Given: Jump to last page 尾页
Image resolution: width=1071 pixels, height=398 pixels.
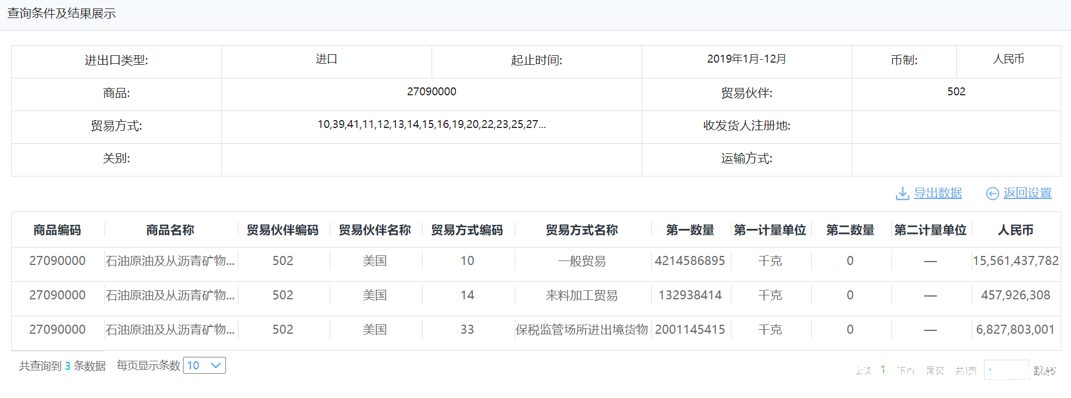Looking at the screenshot, I should (935, 370).
